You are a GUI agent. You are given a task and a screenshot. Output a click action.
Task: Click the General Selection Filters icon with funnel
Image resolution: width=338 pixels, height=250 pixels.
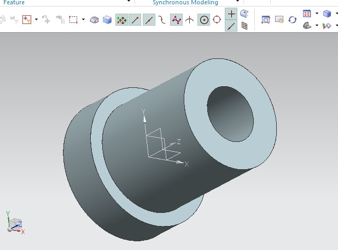coord(27,20)
